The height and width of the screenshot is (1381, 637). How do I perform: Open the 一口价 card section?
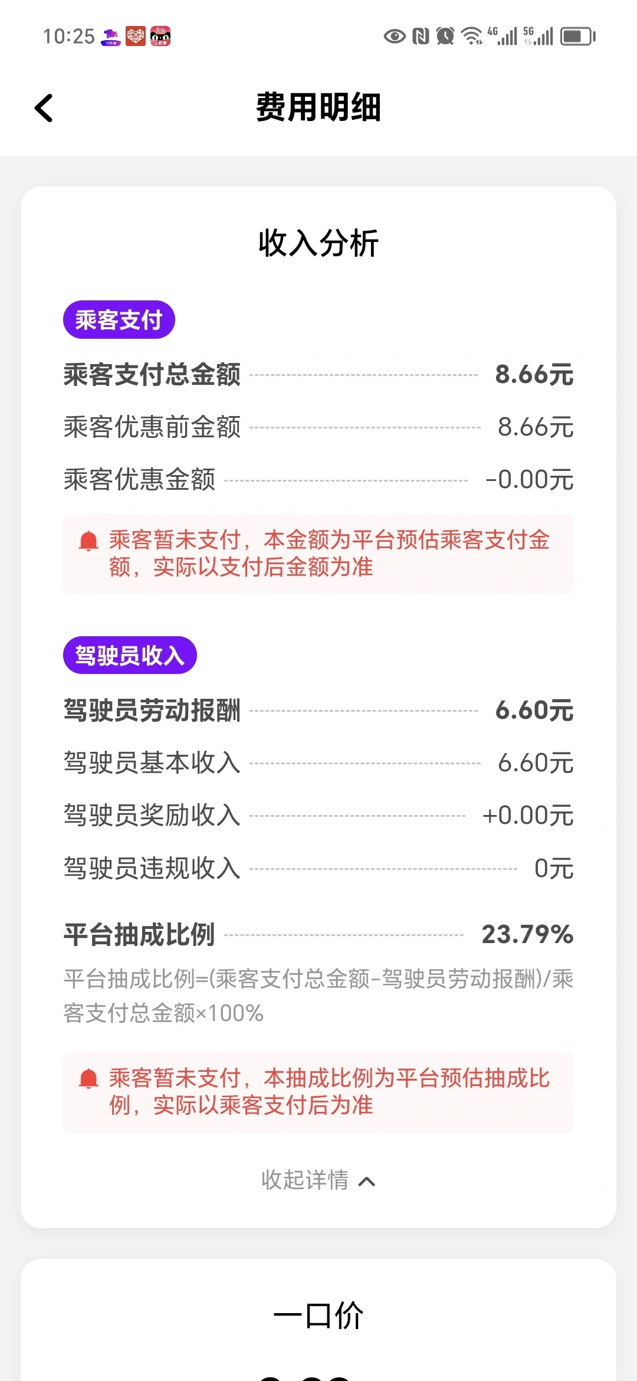click(x=318, y=1320)
